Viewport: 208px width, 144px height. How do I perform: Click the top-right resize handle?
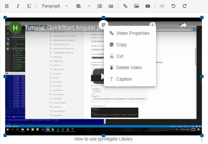coord(202,18)
